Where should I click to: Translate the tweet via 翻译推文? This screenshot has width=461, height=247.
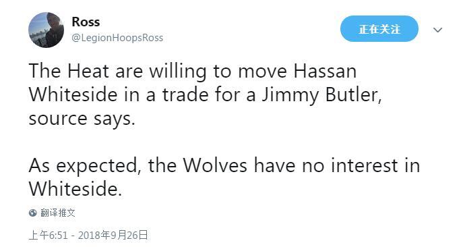[58, 213]
